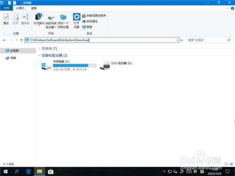This screenshot has width=235, height=176.
Task: Open Settings (打开设置) gear icon
Action: tap(77, 21)
